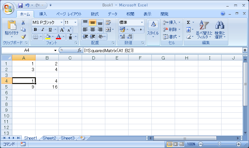This screenshot has width=249, height=148.
Task: Decrease indent in alignment group
Action: point(85,37)
